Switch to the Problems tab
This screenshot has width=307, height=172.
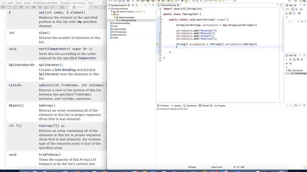coord(163,106)
